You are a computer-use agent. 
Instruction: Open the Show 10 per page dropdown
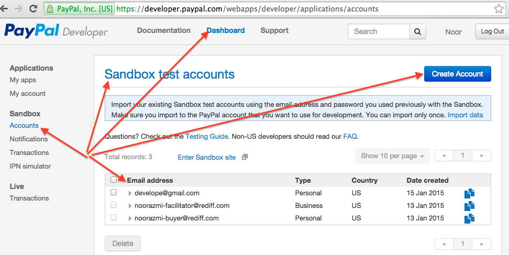[x=392, y=156]
